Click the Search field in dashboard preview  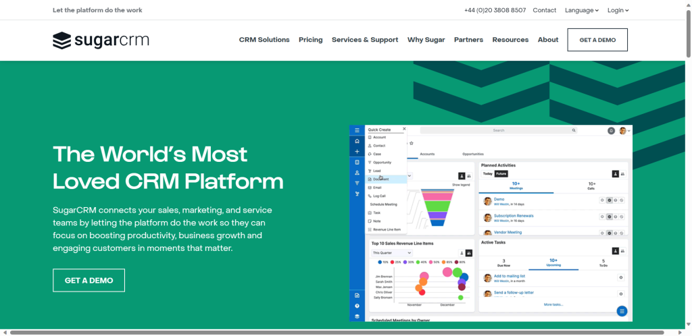coord(499,130)
